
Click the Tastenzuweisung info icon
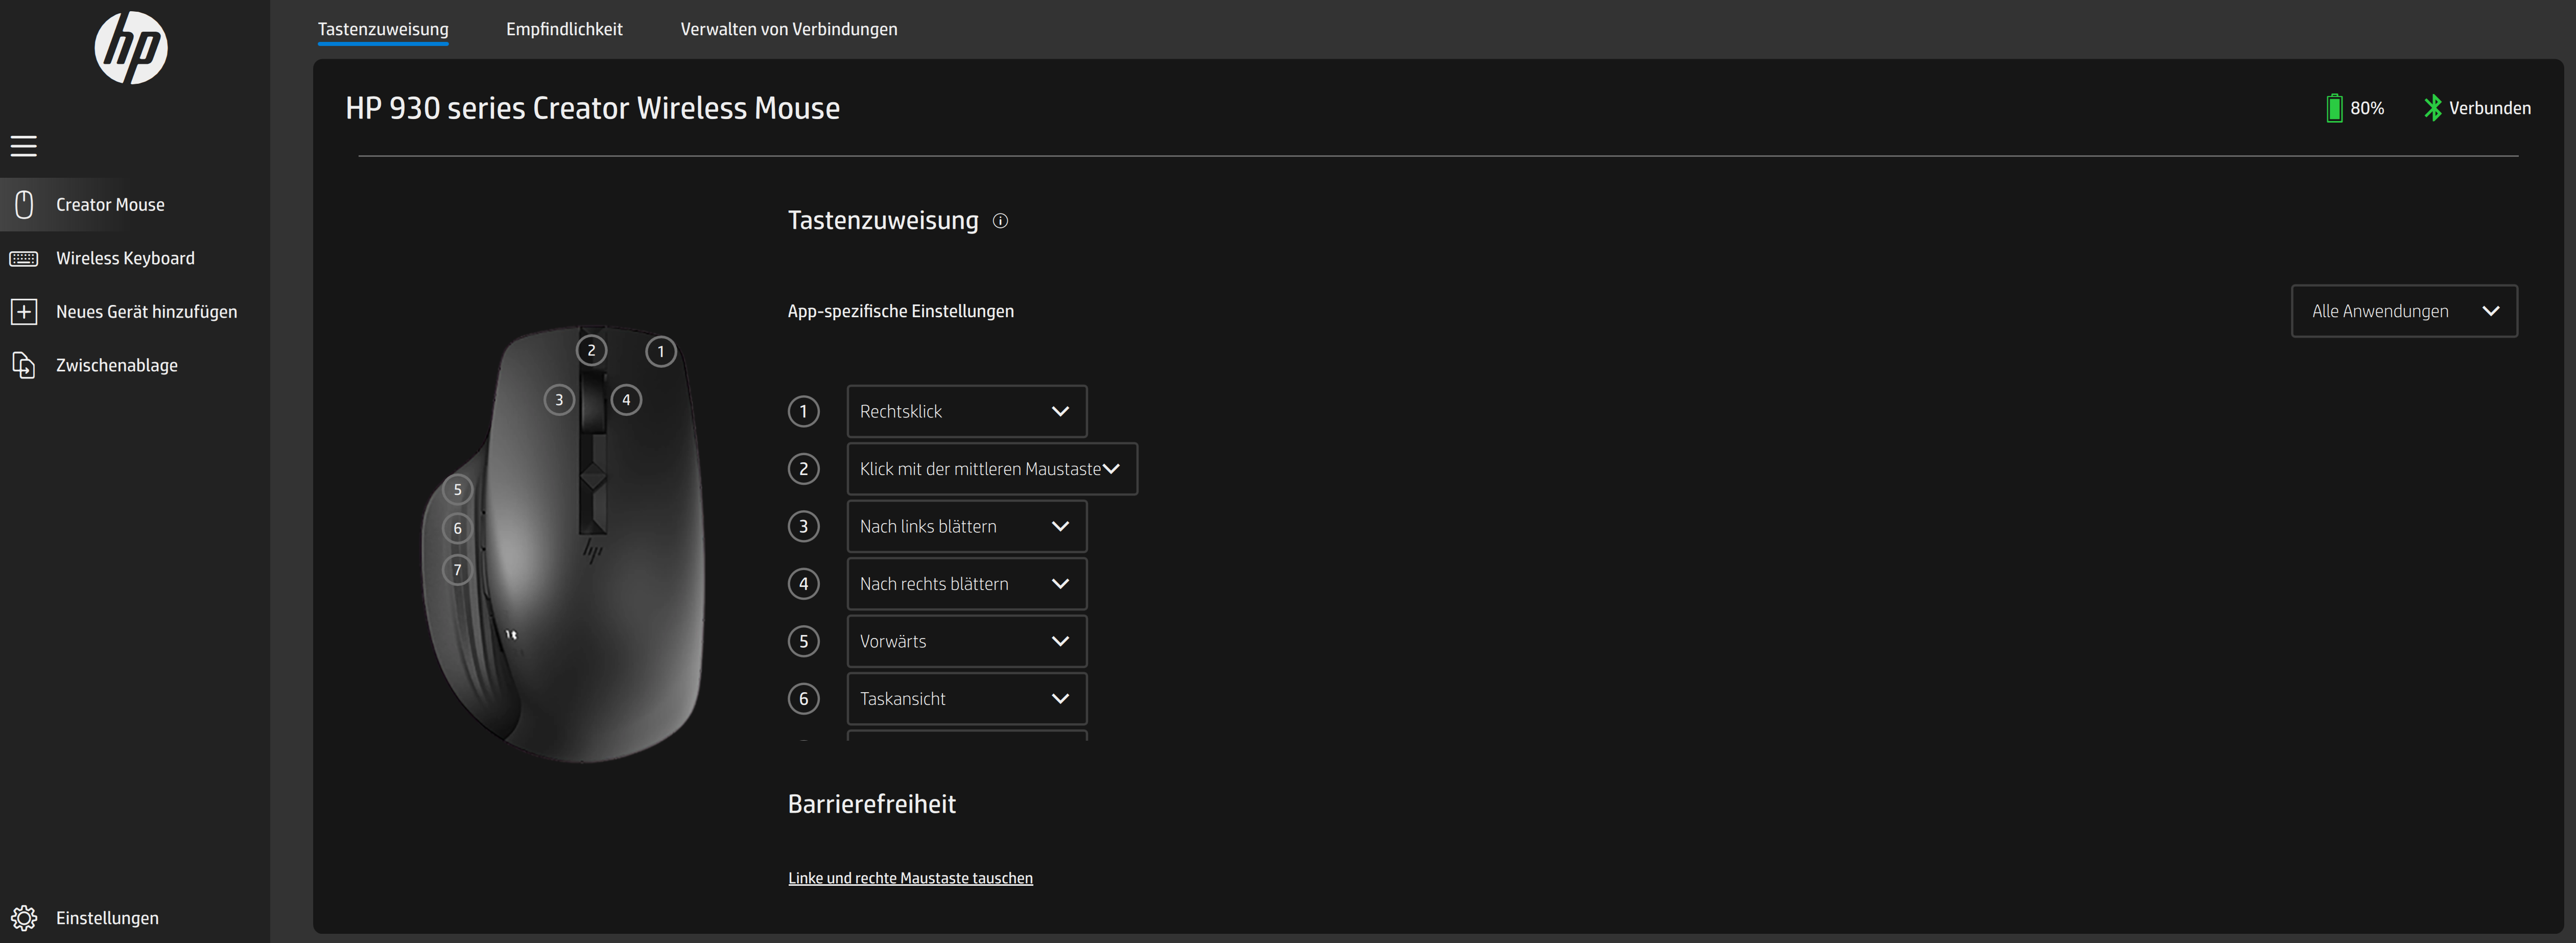[1000, 221]
